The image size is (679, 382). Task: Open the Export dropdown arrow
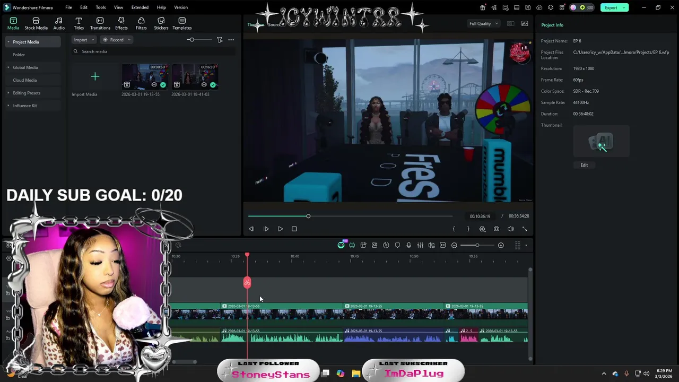(x=624, y=7)
